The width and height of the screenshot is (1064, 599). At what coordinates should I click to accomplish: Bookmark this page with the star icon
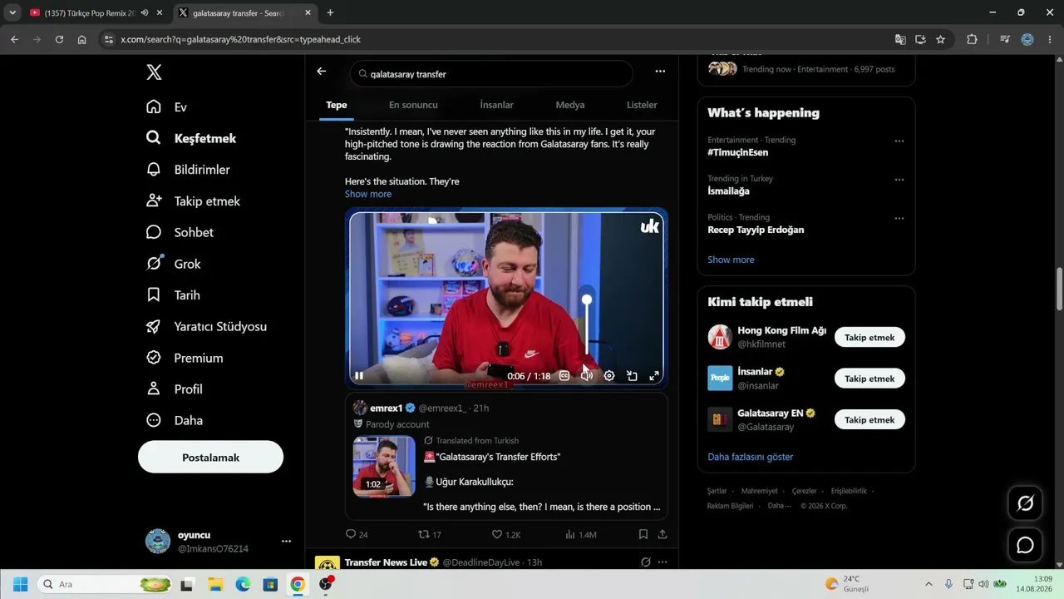tap(940, 39)
